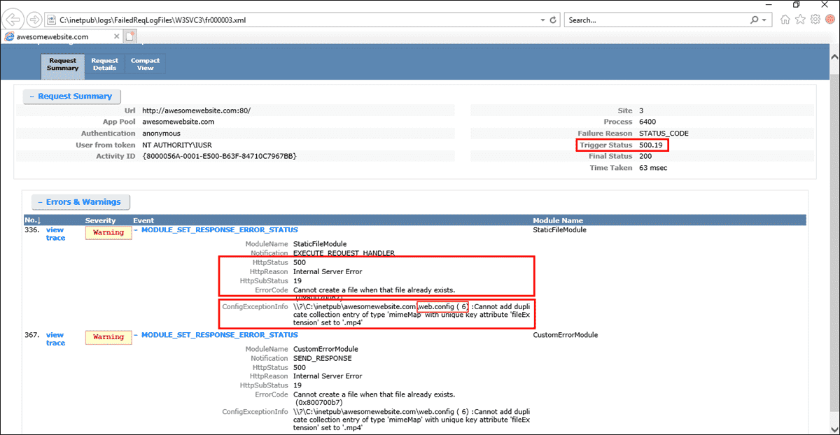The height and width of the screenshot is (435, 840).
Task: Click the magnifier icon in search box
Action: (755, 20)
